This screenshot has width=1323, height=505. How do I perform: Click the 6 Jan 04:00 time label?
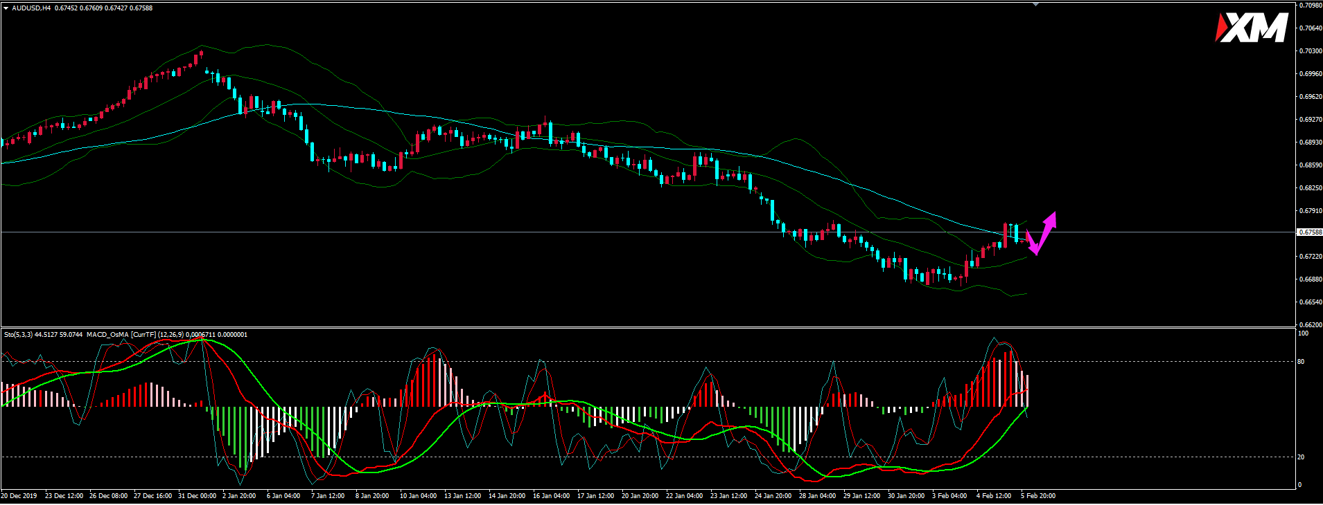[283, 496]
